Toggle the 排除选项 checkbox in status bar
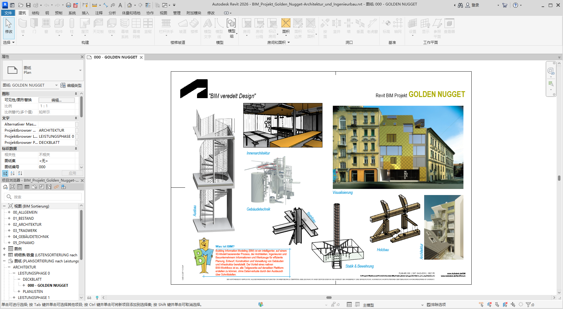 tap(428, 304)
